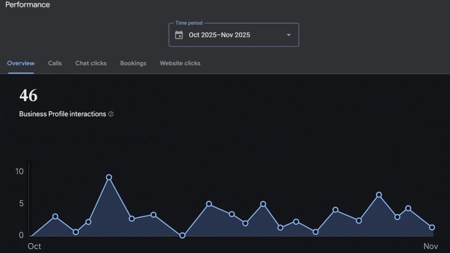The height and width of the screenshot is (253, 450).
Task: Select the second-highest peak data point
Action: [379, 195]
